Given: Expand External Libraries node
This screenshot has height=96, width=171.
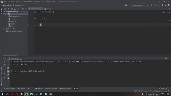Looking at the screenshot, I should (x=4, y=29).
